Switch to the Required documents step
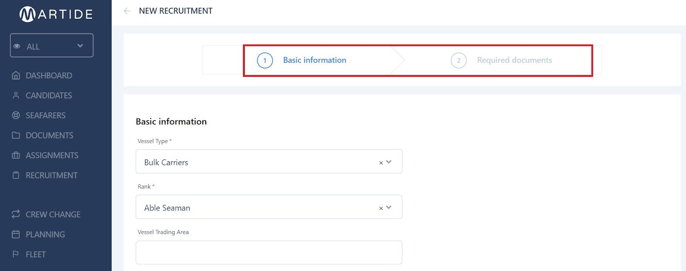686x271 pixels. pyautogui.click(x=514, y=60)
